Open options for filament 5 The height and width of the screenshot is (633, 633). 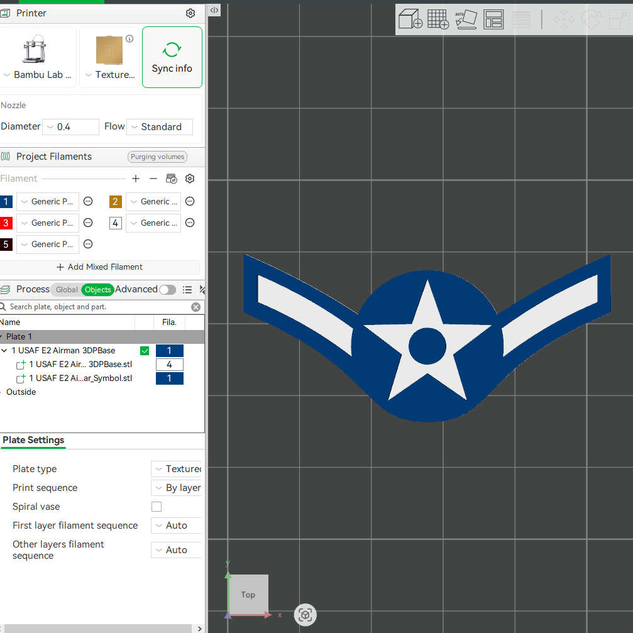88,244
